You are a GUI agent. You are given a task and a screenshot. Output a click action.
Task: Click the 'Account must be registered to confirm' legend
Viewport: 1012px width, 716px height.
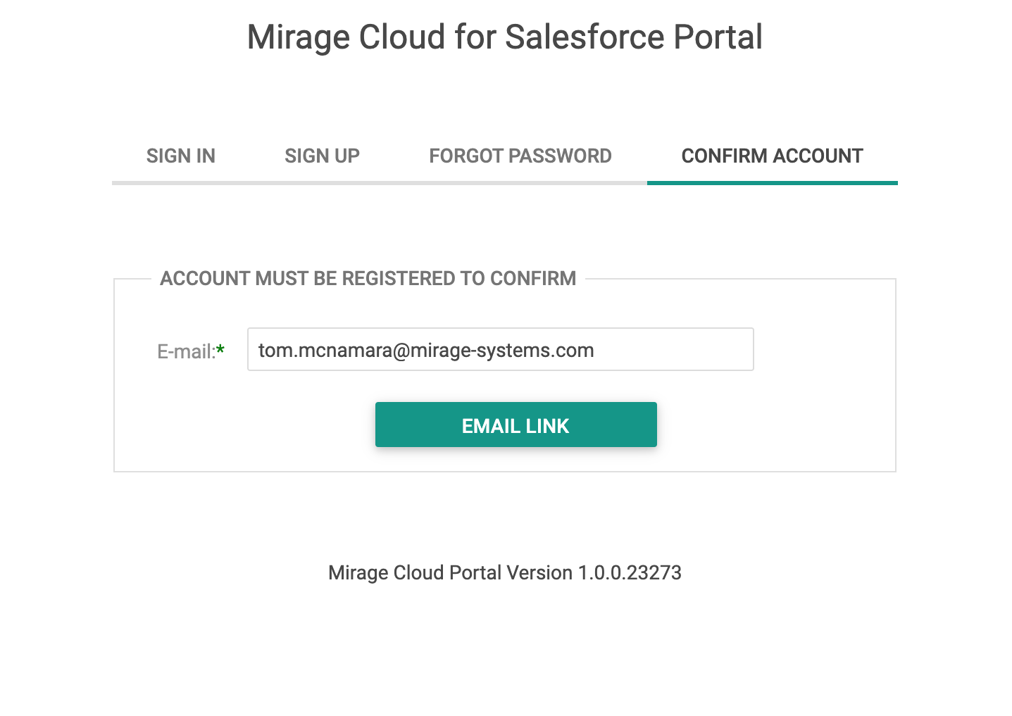click(368, 278)
